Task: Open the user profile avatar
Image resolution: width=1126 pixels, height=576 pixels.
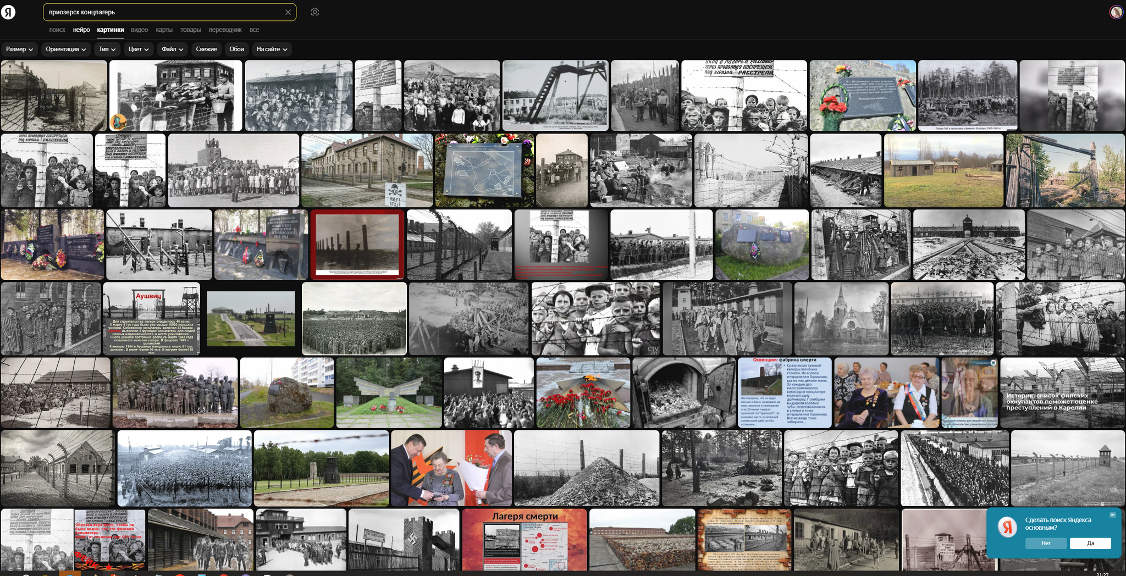Action: 1116,12
